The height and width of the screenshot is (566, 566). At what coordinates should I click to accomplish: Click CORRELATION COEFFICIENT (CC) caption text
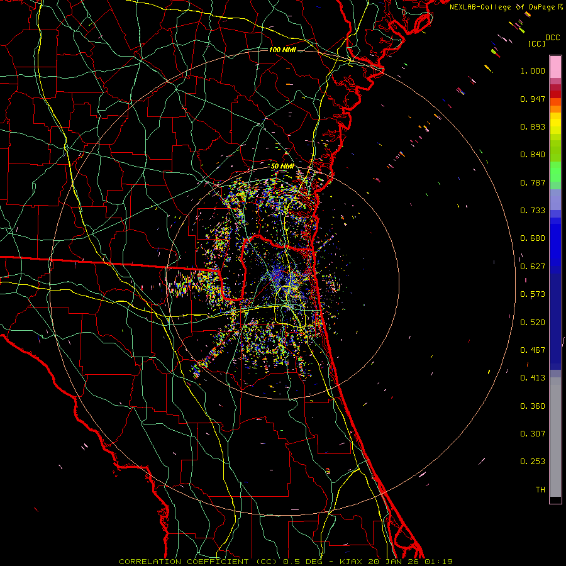[198, 562]
